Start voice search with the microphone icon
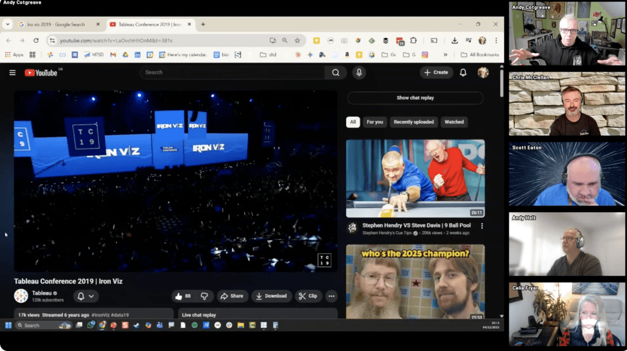The image size is (627, 351). point(359,72)
